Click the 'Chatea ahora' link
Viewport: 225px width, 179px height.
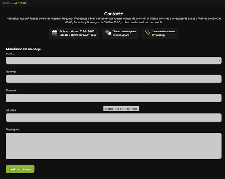[121, 35]
